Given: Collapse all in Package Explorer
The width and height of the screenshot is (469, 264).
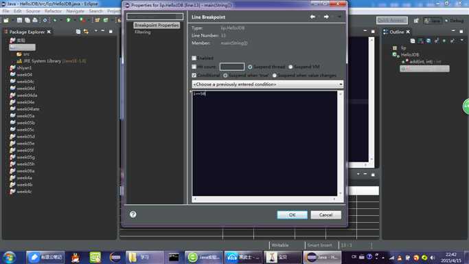Looking at the screenshot, I should [x=78, y=32].
